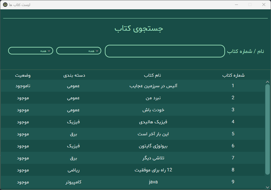Select the row 'فیزیک هالیدی'
Viewport: 271px width, 190px height.
[133, 122]
